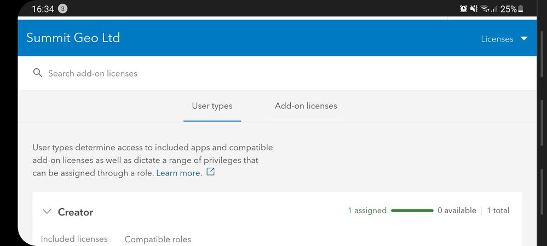
Task: Tap the muted sound icon in status bar
Action: coord(474,9)
